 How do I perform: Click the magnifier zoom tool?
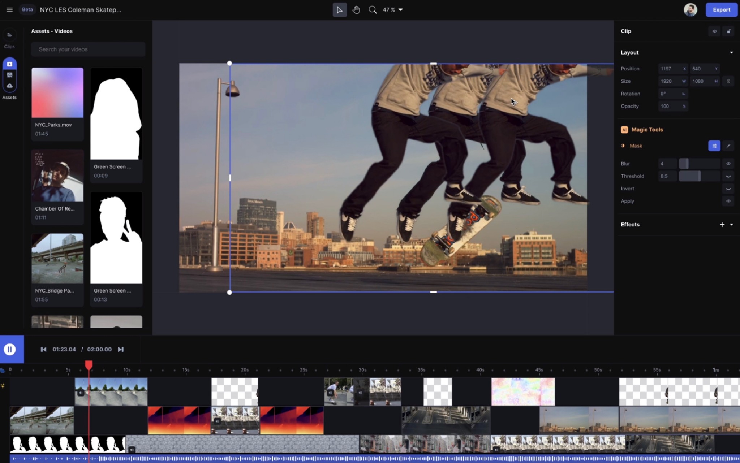click(x=373, y=10)
